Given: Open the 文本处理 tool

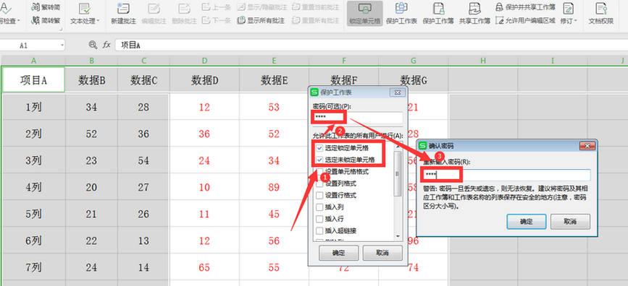Looking at the screenshot, I should click(x=85, y=14).
